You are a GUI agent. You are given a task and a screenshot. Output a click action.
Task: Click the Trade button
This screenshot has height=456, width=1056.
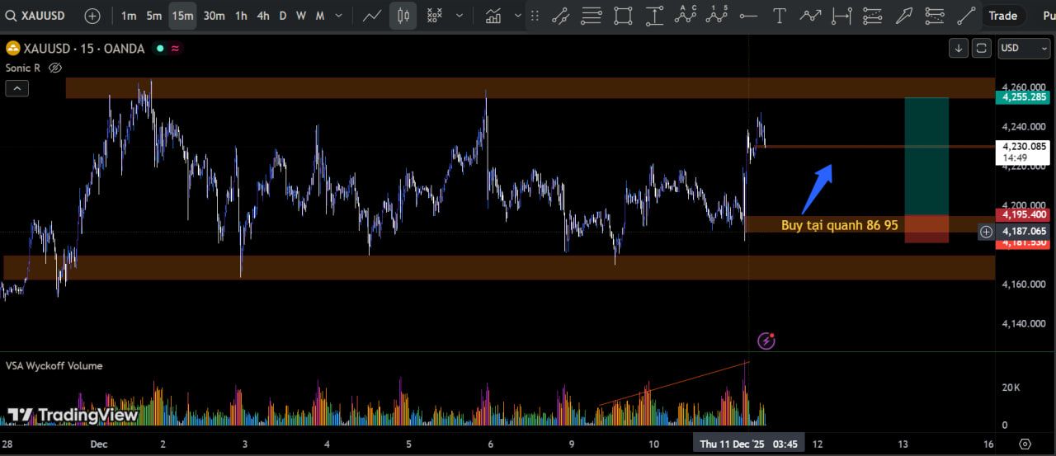(x=1002, y=16)
